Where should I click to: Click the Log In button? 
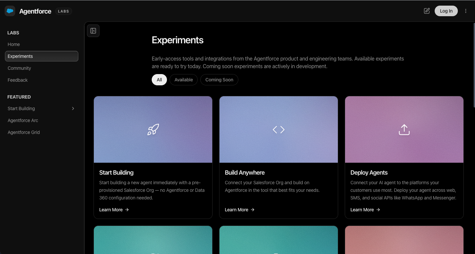[446, 11]
